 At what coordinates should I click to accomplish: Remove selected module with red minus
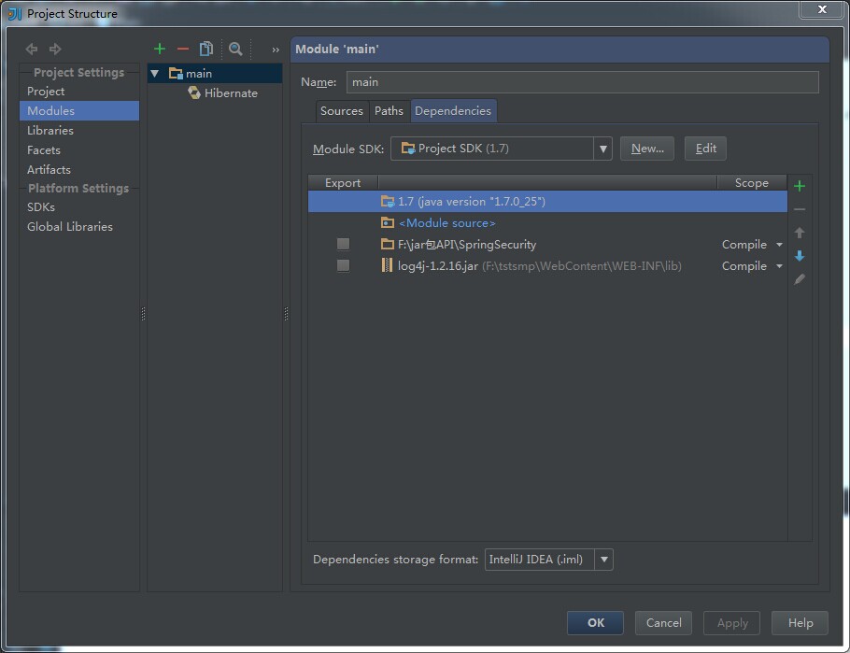[x=183, y=50]
